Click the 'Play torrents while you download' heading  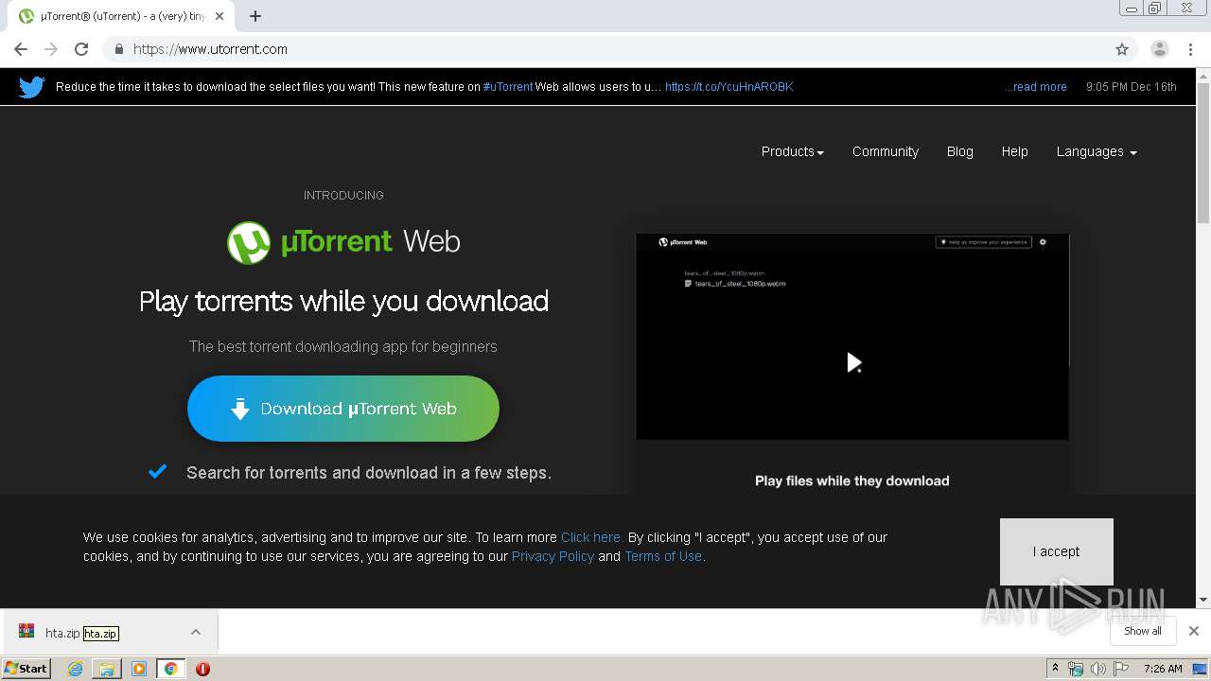point(343,301)
